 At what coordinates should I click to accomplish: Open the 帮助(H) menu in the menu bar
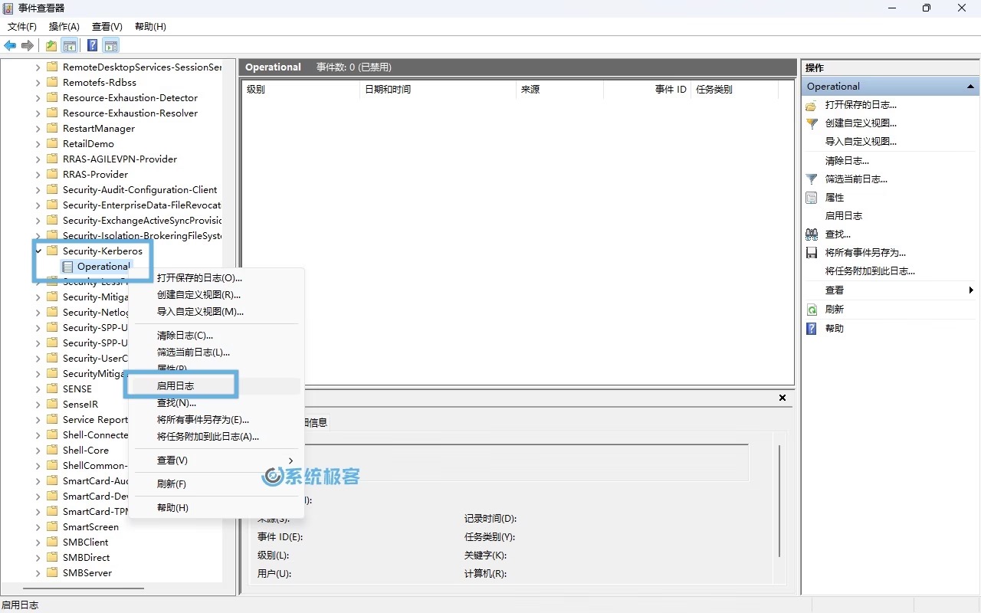(150, 27)
